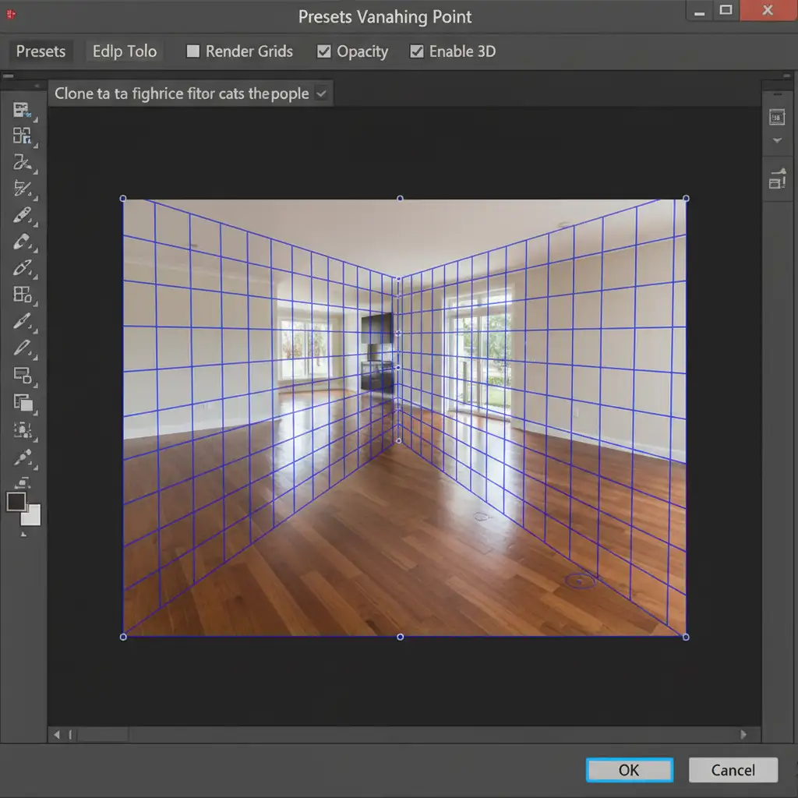The image size is (798, 798).
Task: Uncheck the Opacity checkbox
Action: pos(324,51)
